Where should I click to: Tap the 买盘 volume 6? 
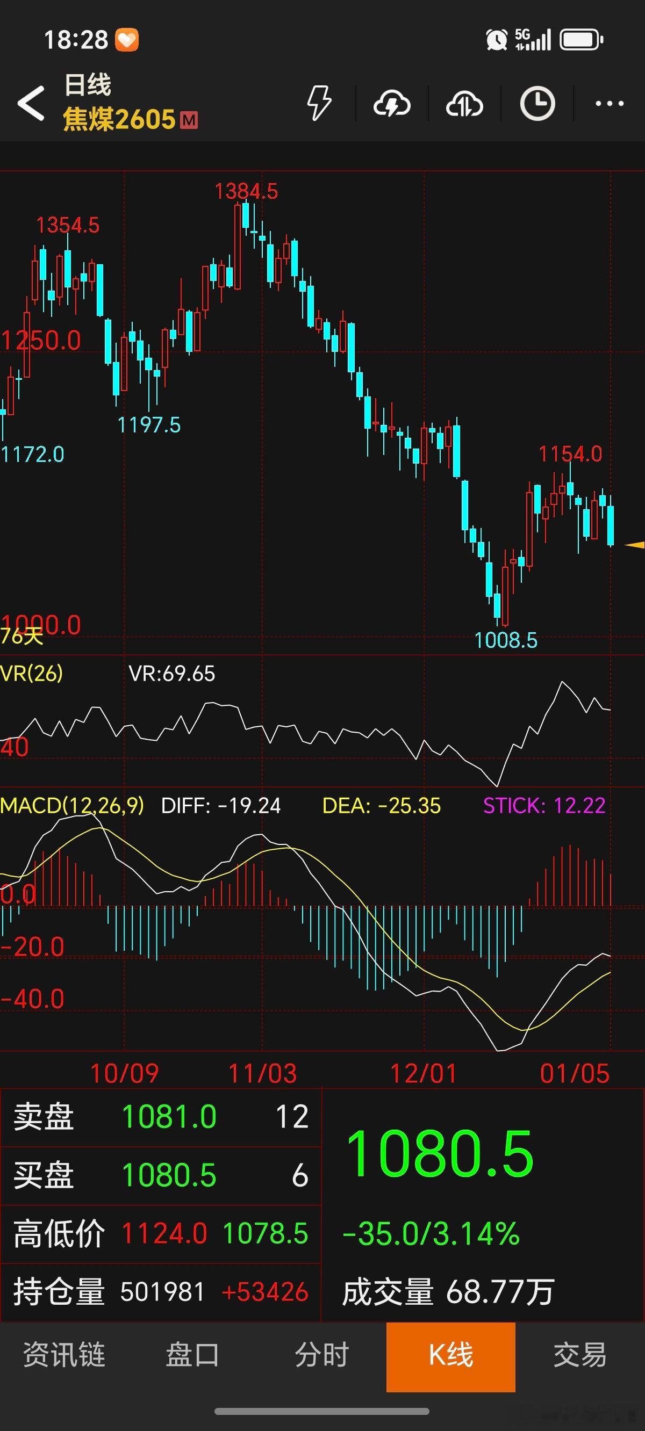300,1175
